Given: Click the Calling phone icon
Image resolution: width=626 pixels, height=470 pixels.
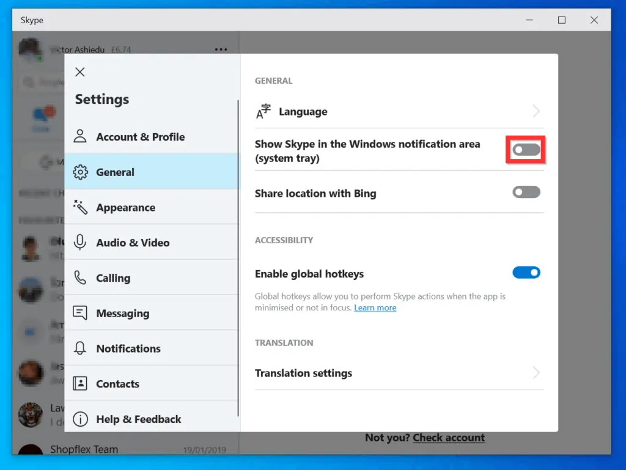Looking at the screenshot, I should click(x=80, y=278).
